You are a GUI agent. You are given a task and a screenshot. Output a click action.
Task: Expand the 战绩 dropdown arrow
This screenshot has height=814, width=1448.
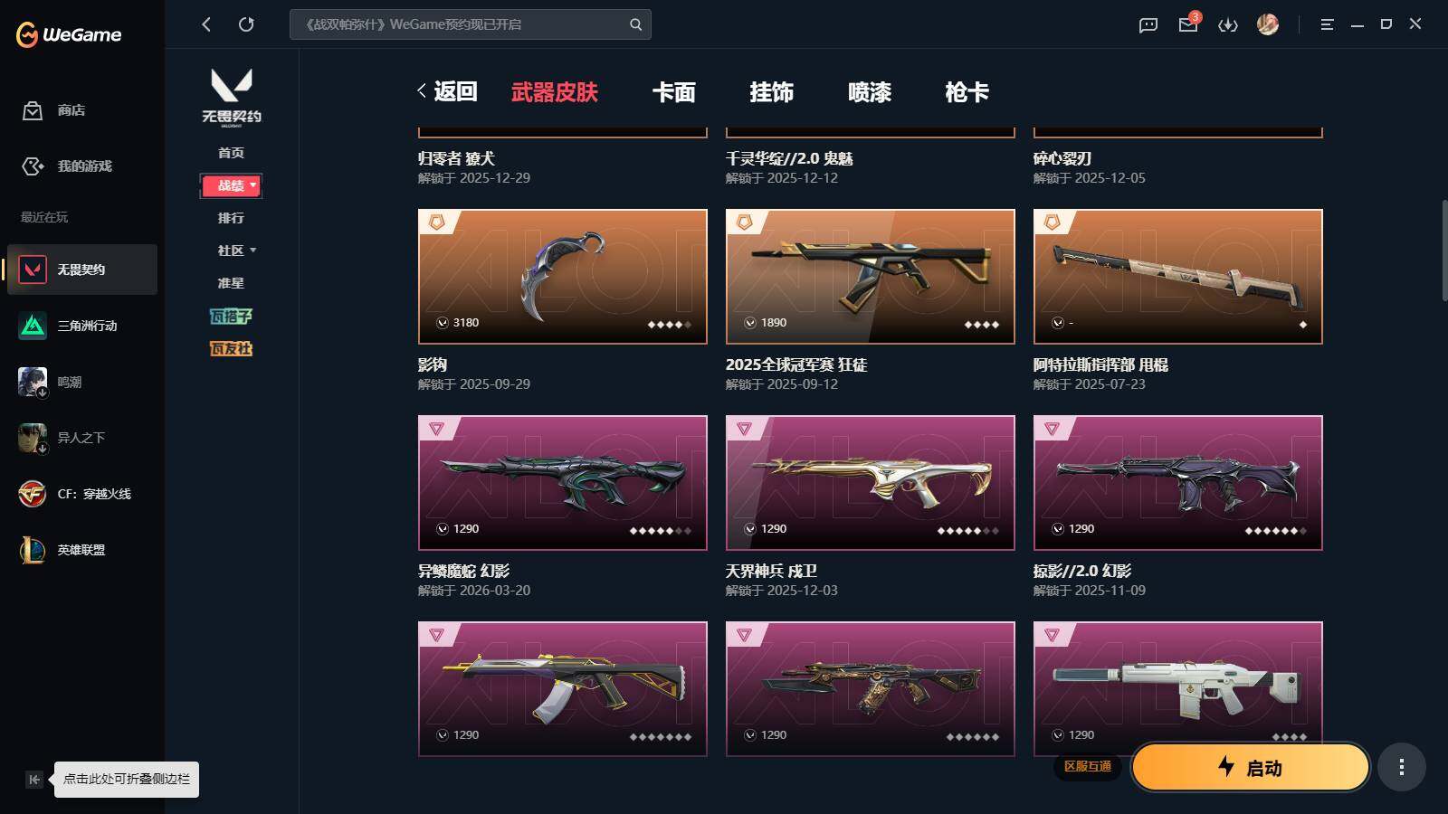253,185
